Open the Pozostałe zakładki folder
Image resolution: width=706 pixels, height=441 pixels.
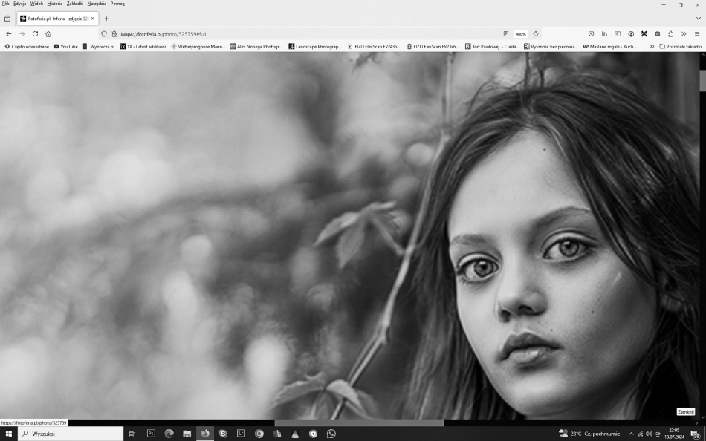point(680,46)
